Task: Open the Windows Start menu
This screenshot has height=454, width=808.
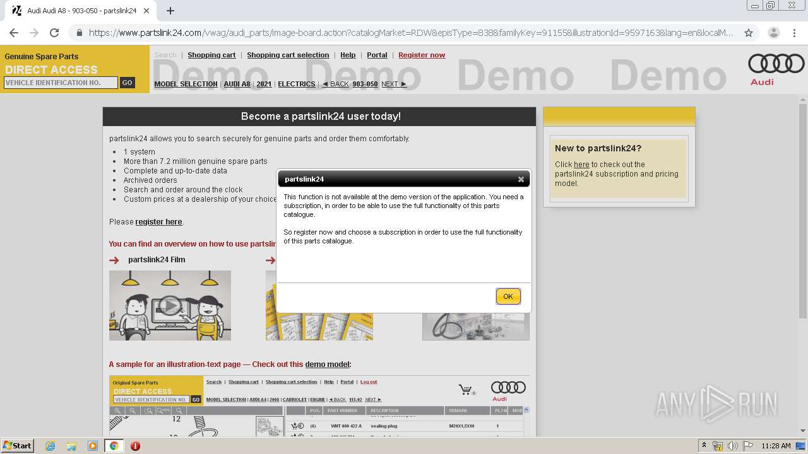Action: point(17,445)
